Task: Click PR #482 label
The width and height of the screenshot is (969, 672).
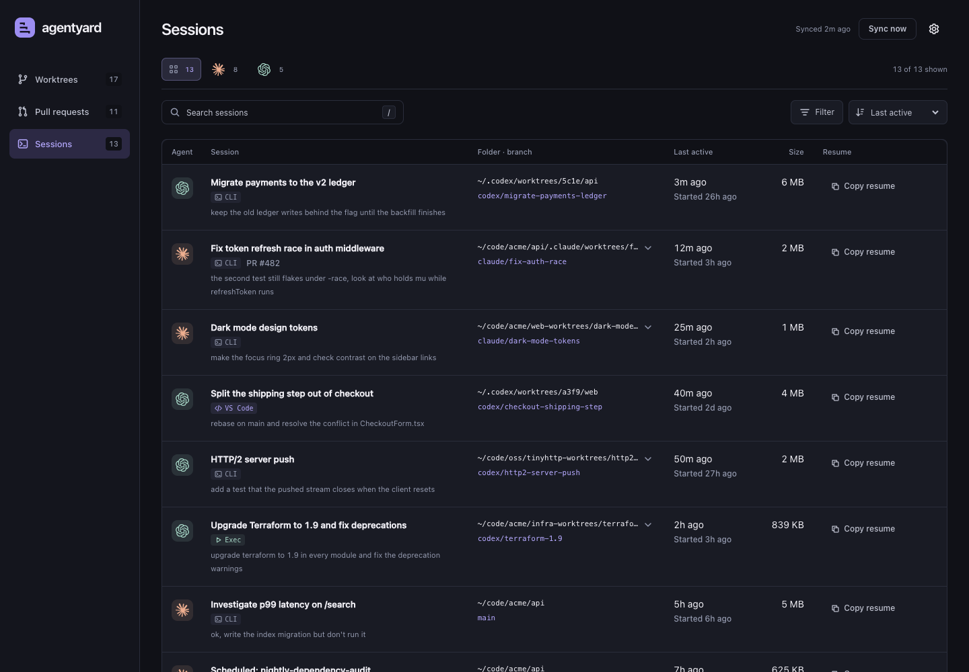Action: 263,263
